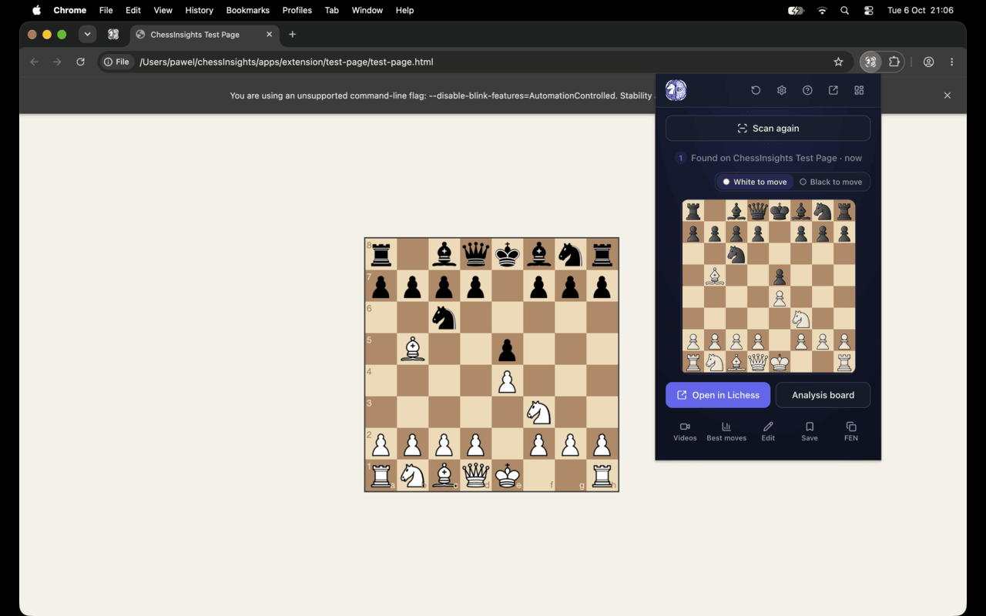The image size is (986, 616).
Task: Click the black queen on d8
Action: tap(475, 253)
